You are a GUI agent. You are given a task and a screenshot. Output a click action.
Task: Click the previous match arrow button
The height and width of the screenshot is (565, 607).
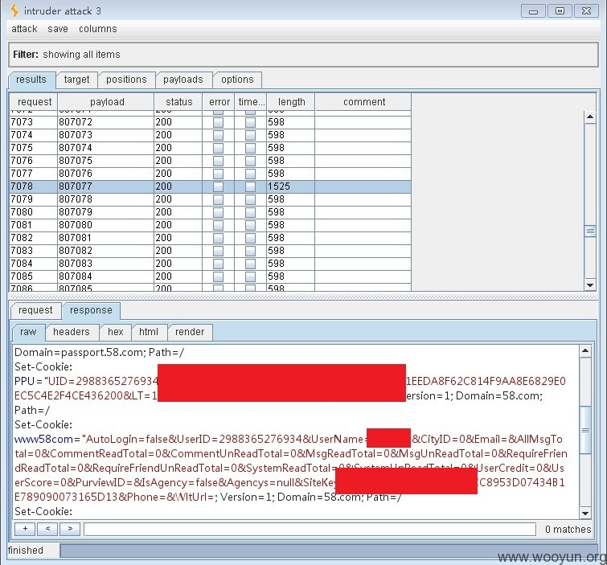pyautogui.click(x=47, y=529)
